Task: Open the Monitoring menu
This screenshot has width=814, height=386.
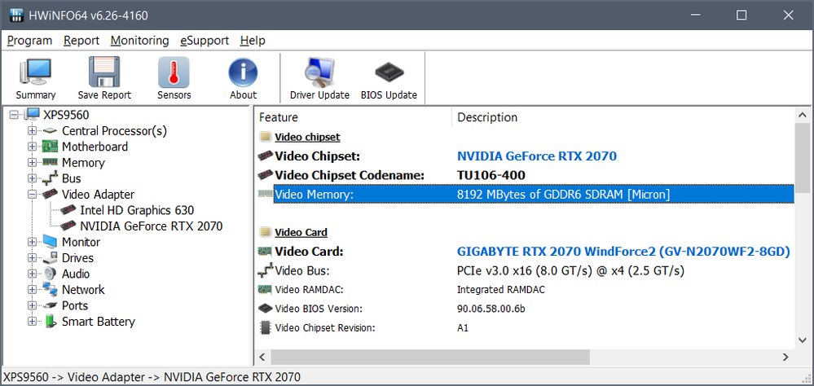Action: point(139,41)
